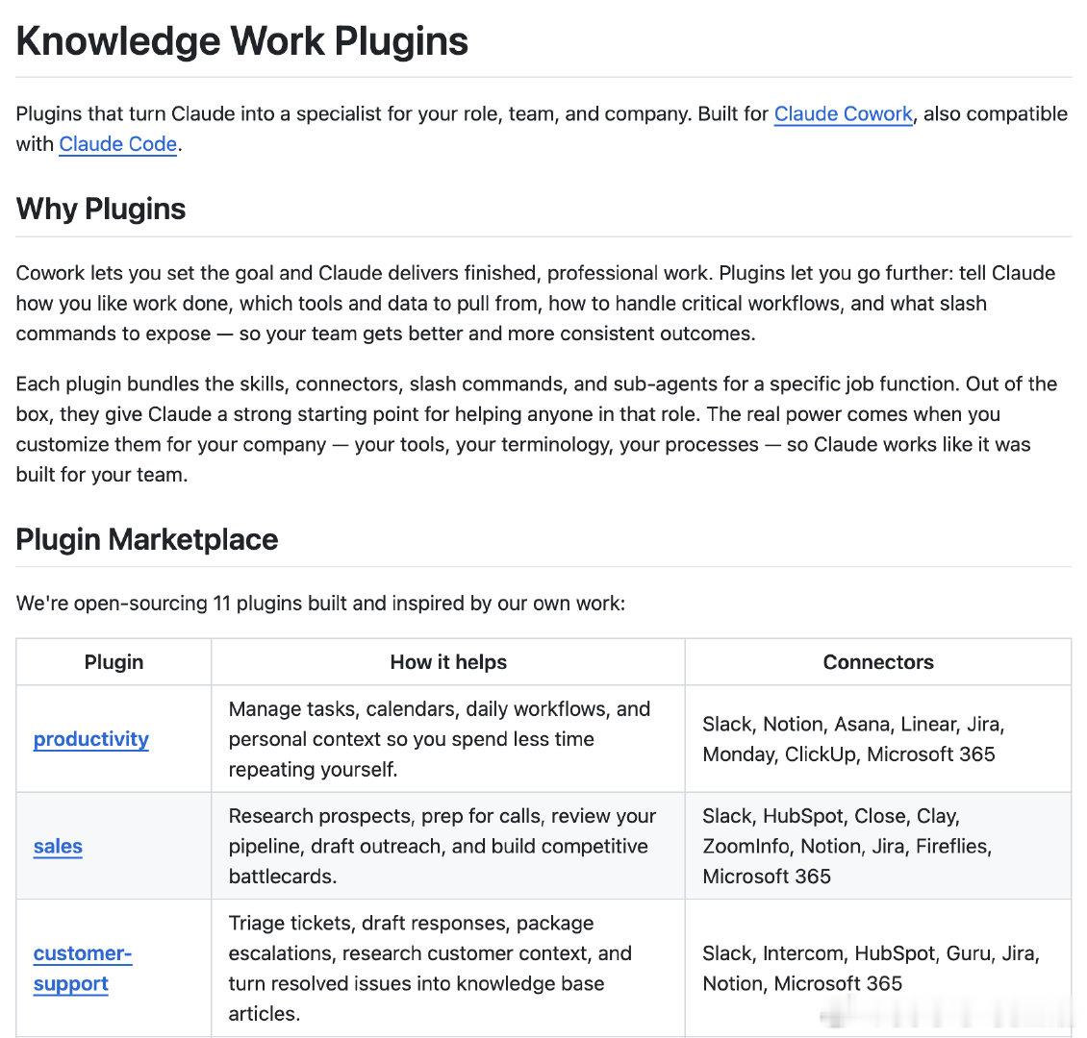The height and width of the screenshot is (1038, 1087).
Task: Click the sales row's description cell
Action: coord(448,846)
